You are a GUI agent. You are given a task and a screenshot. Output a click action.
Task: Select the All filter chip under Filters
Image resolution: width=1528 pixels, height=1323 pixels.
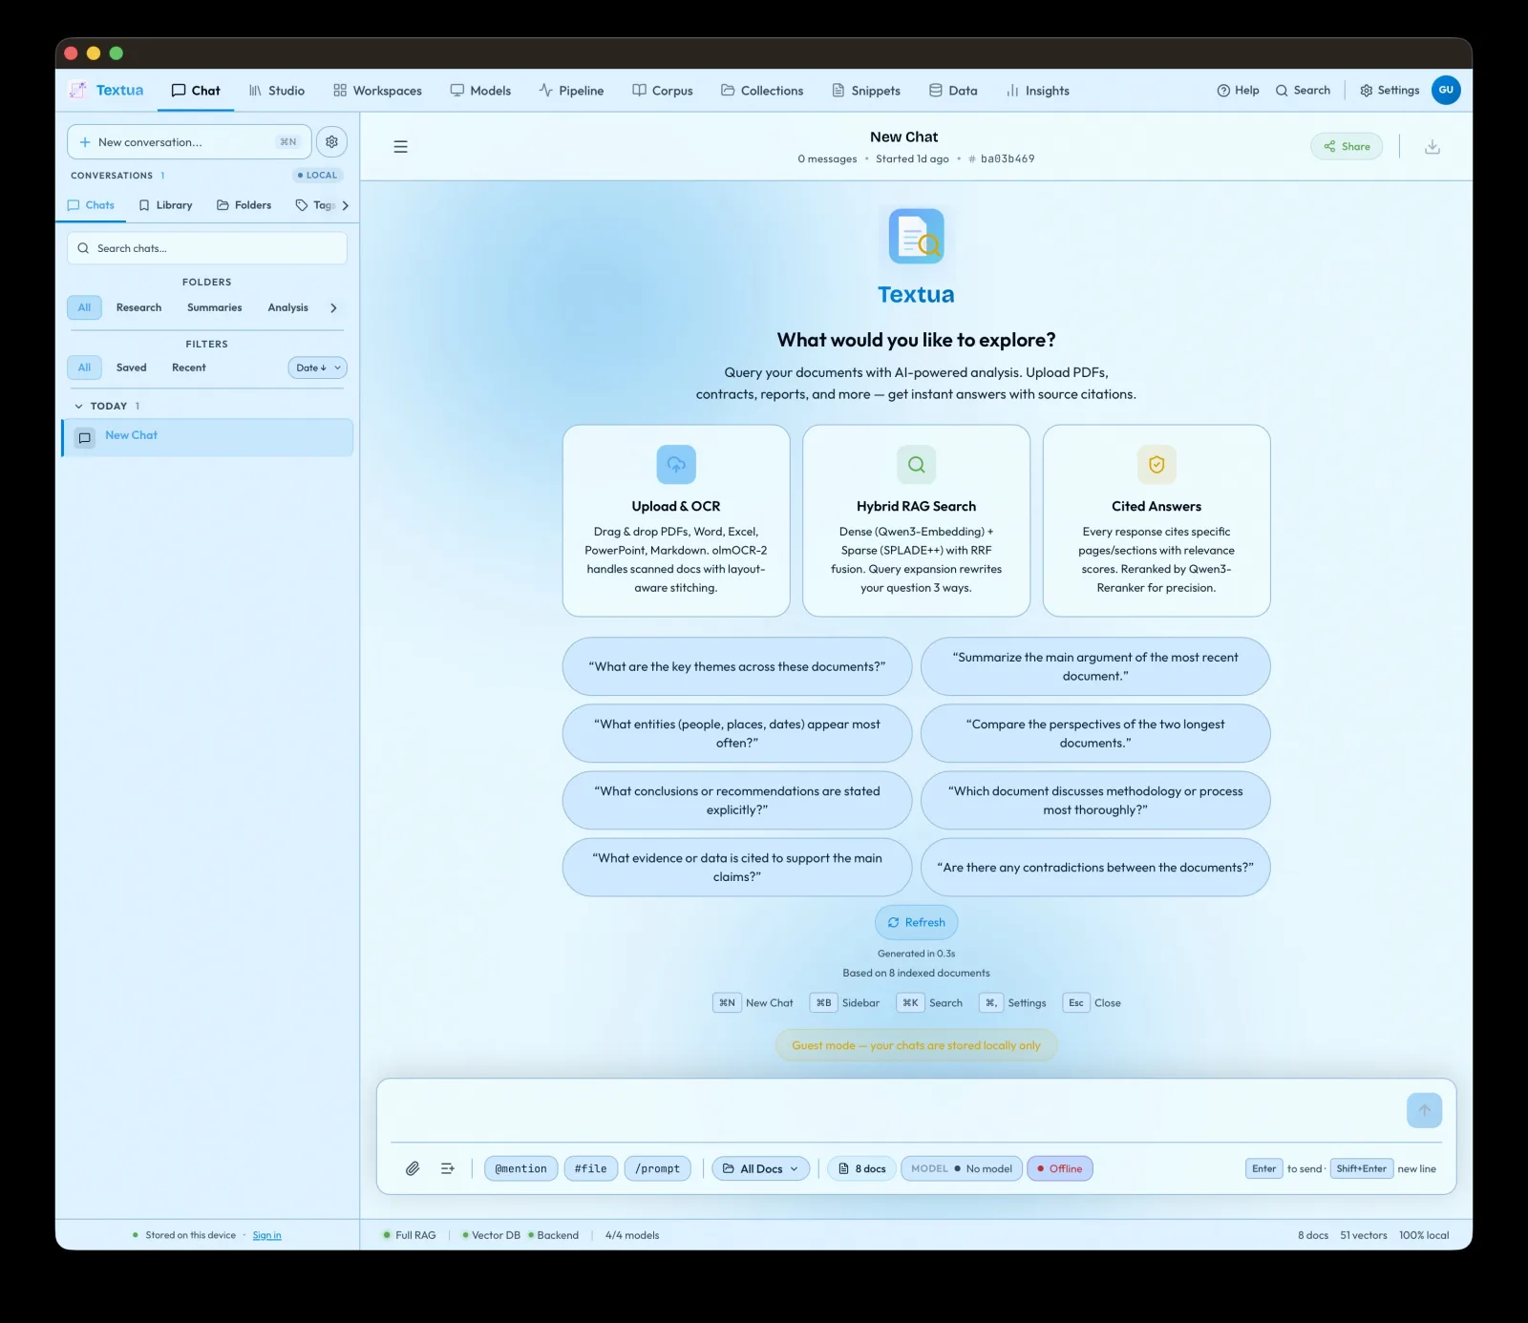pos(84,367)
